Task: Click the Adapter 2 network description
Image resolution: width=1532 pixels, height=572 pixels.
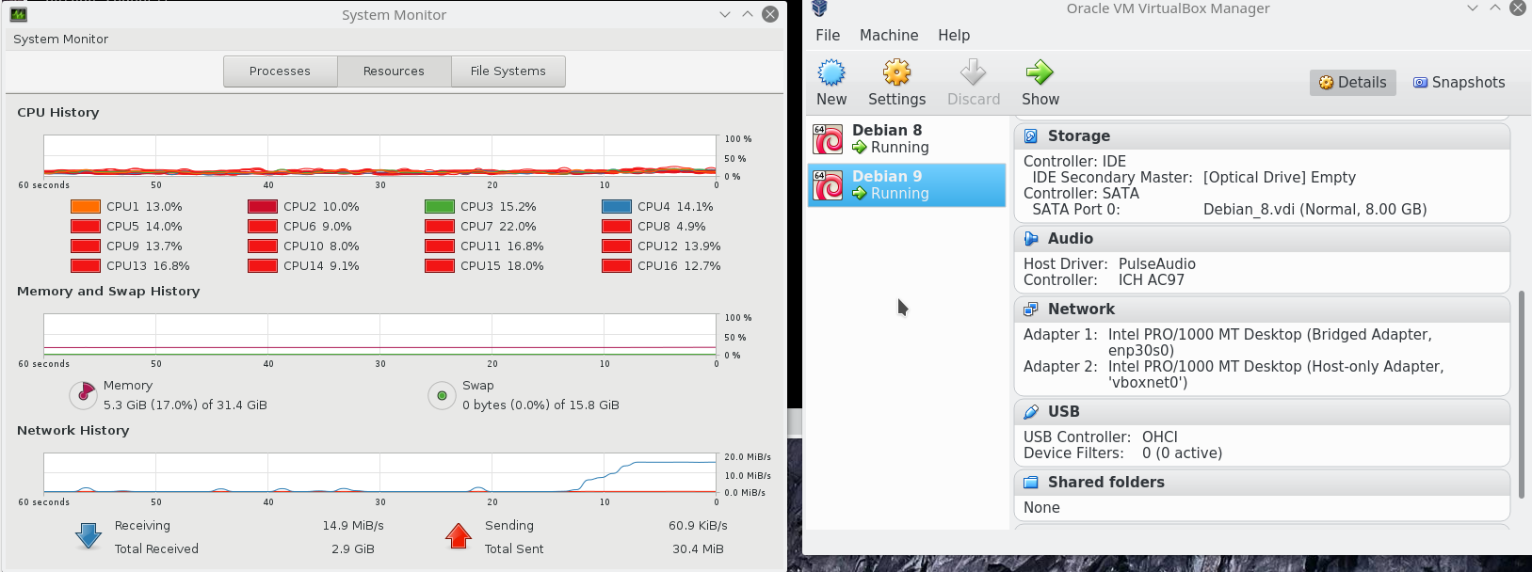Action: (1276, 374)
